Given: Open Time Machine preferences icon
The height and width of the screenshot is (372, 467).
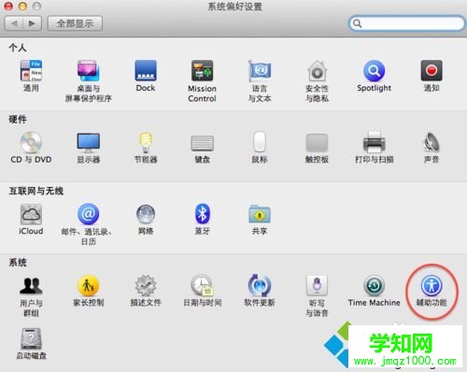Looking at the screenshot, I should (x=374, y=286).
